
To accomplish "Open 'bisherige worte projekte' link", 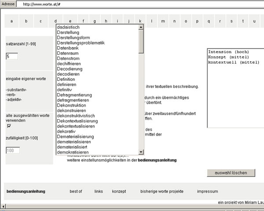I will pyautogui.click(x=161, y=192).
